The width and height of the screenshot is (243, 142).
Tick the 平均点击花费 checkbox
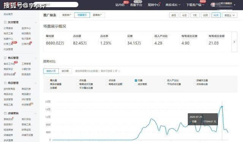coord(165,84)
